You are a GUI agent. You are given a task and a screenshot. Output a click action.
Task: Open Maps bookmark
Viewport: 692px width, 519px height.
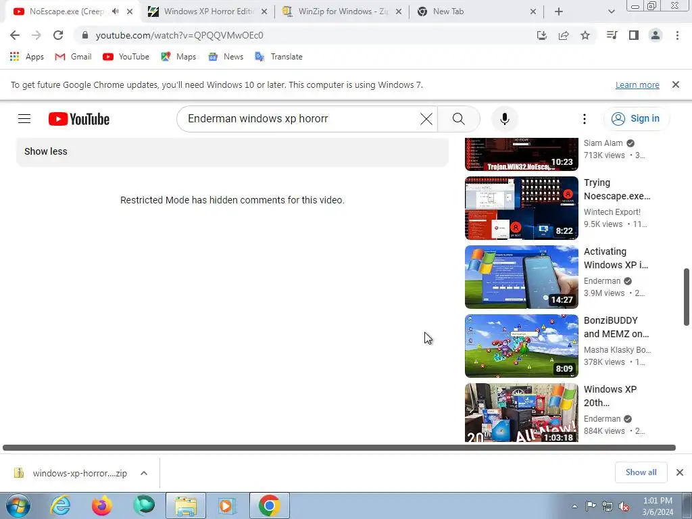coord(178,57)
